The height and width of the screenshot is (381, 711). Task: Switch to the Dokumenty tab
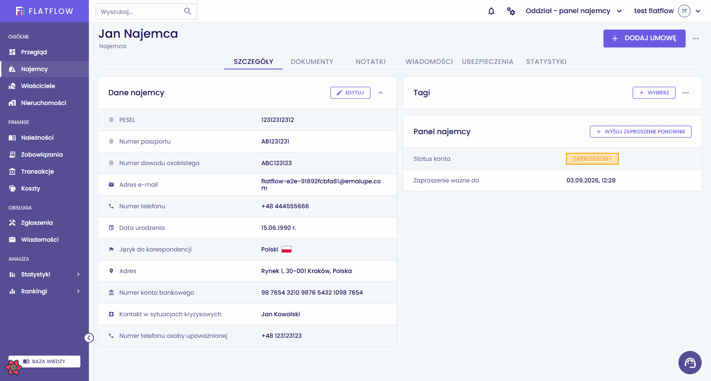coord(312,62)
